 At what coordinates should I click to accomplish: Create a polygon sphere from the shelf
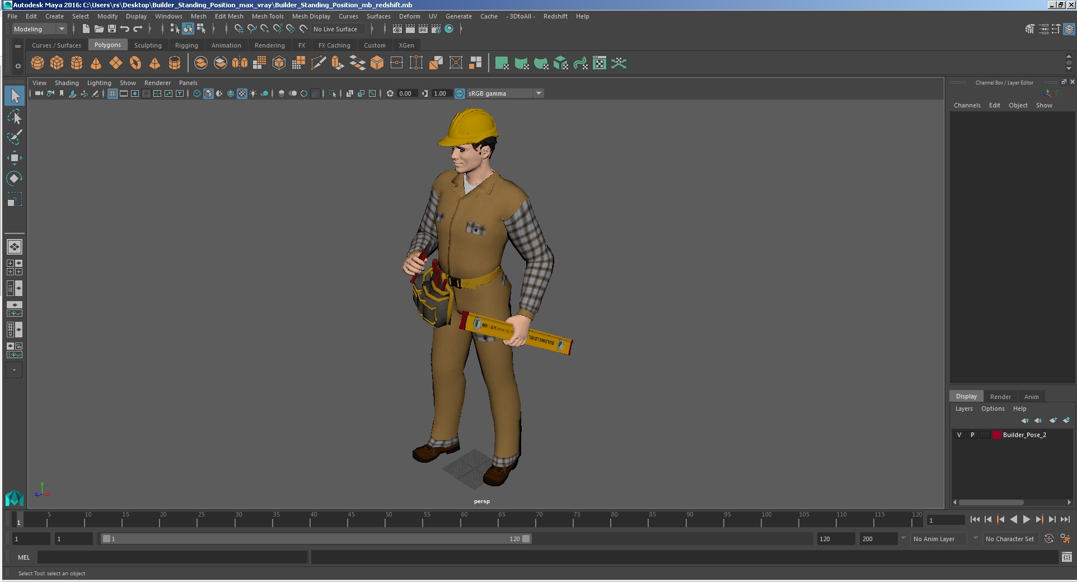pyautogui.click(x=38, y=63)
